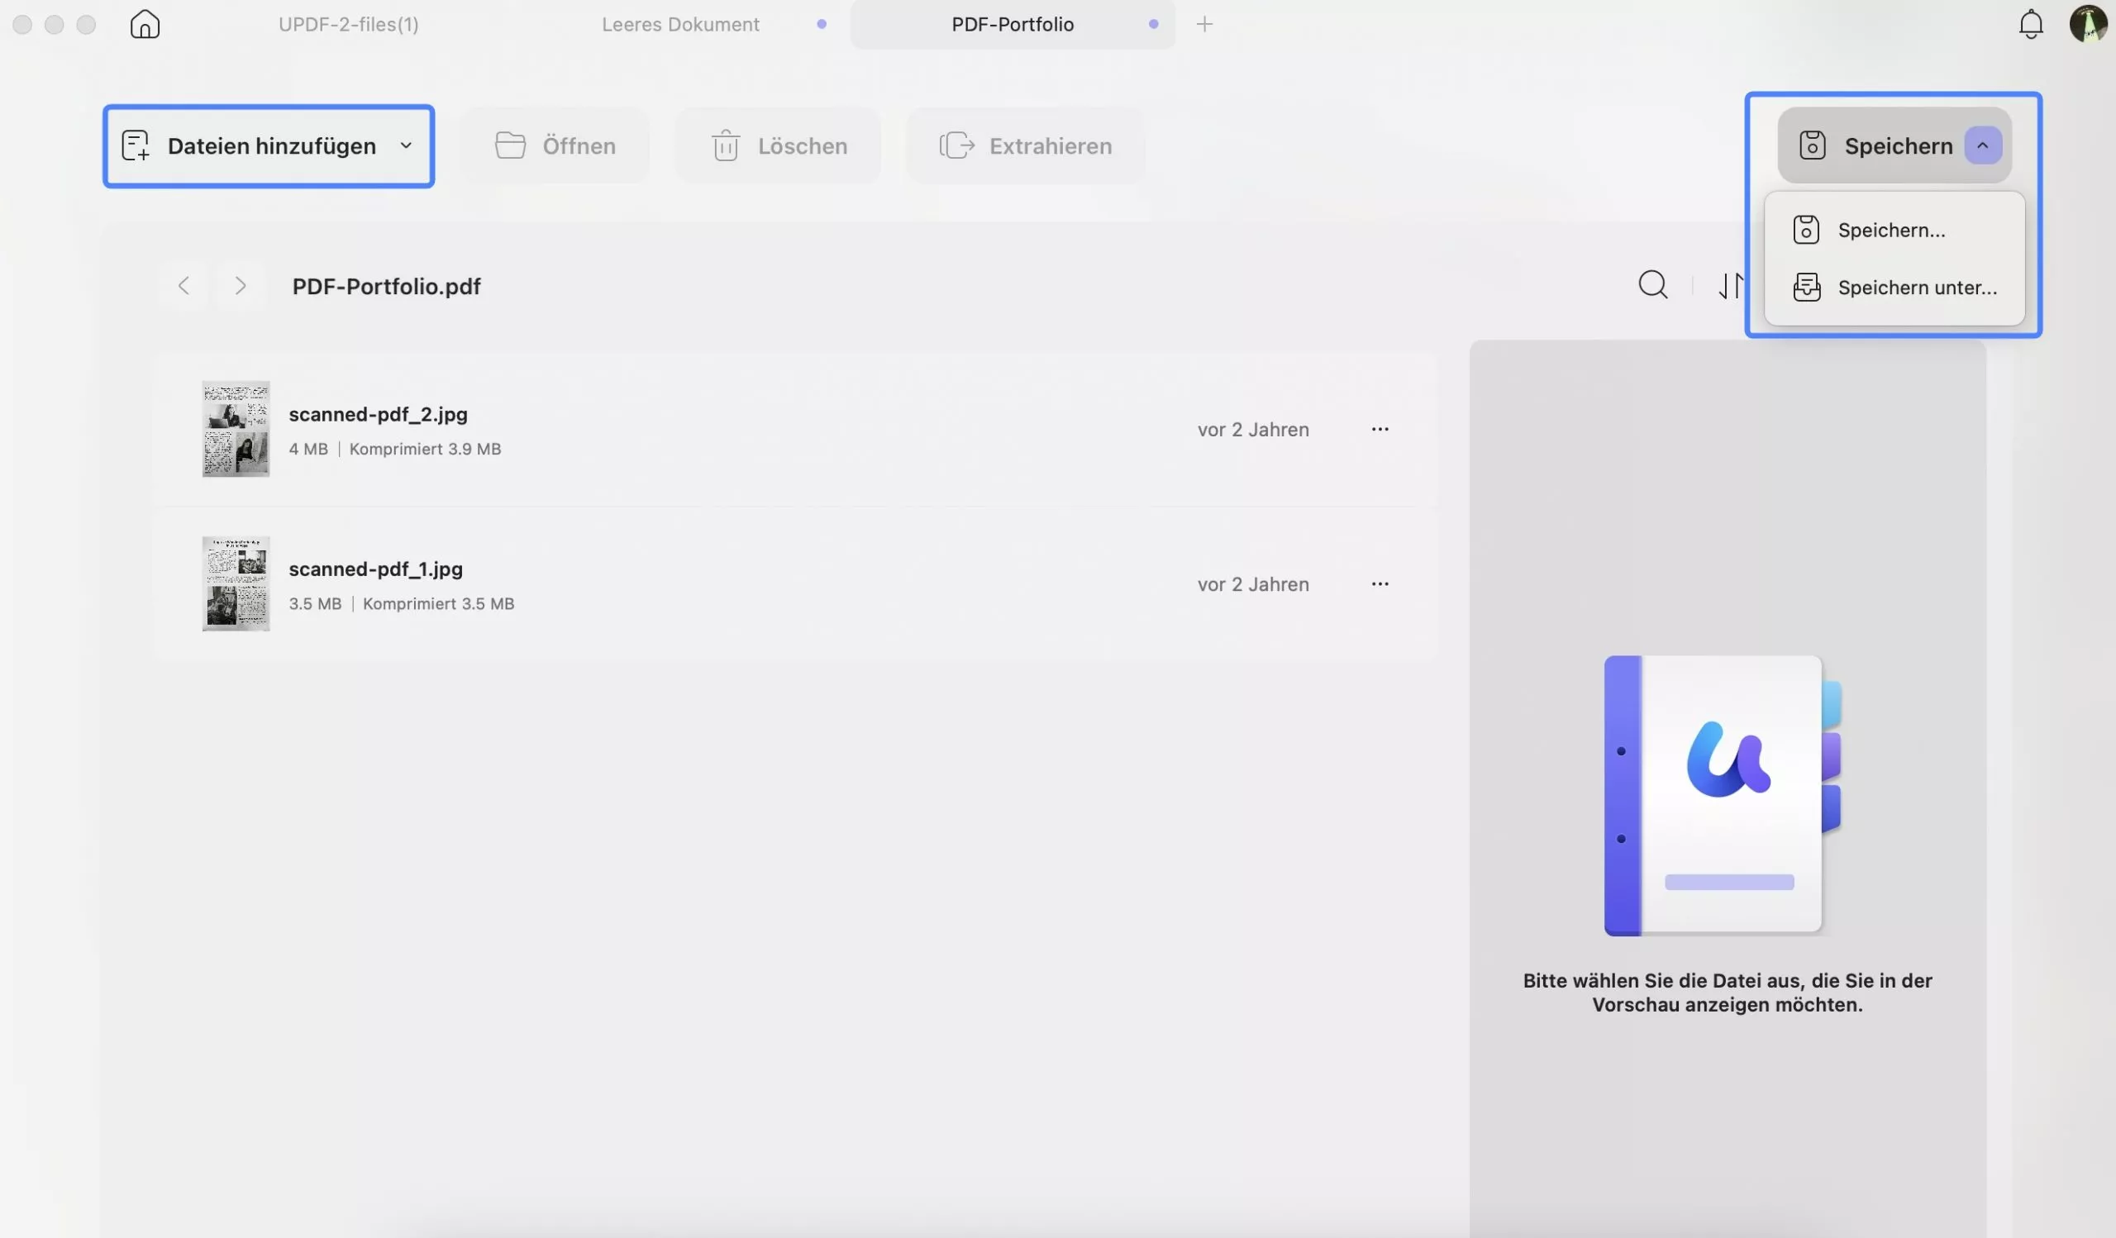2116x1238 pixels.
Task: Switch to the UPDF-2-files(1) tab
Action: tap(349, 24)
